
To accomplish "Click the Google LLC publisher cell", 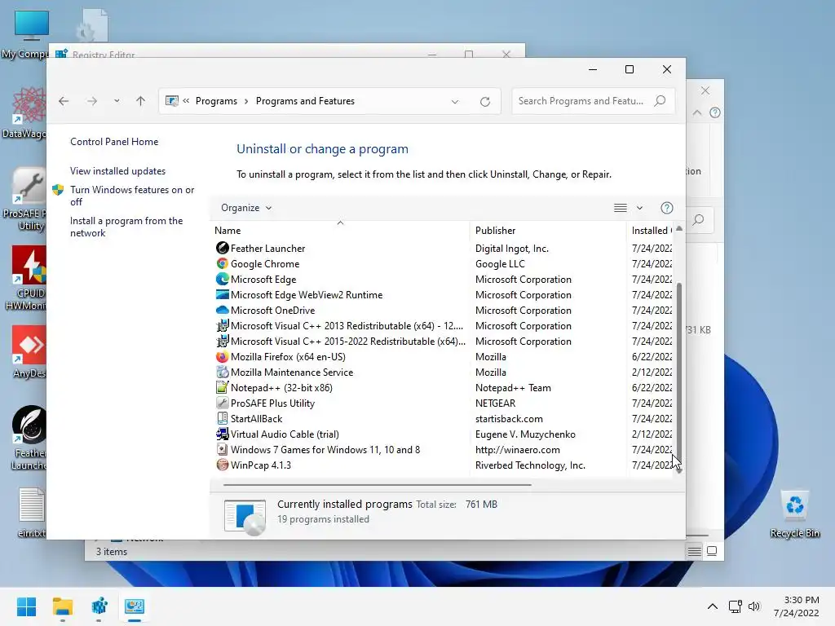I will click(x=500, y=263).
